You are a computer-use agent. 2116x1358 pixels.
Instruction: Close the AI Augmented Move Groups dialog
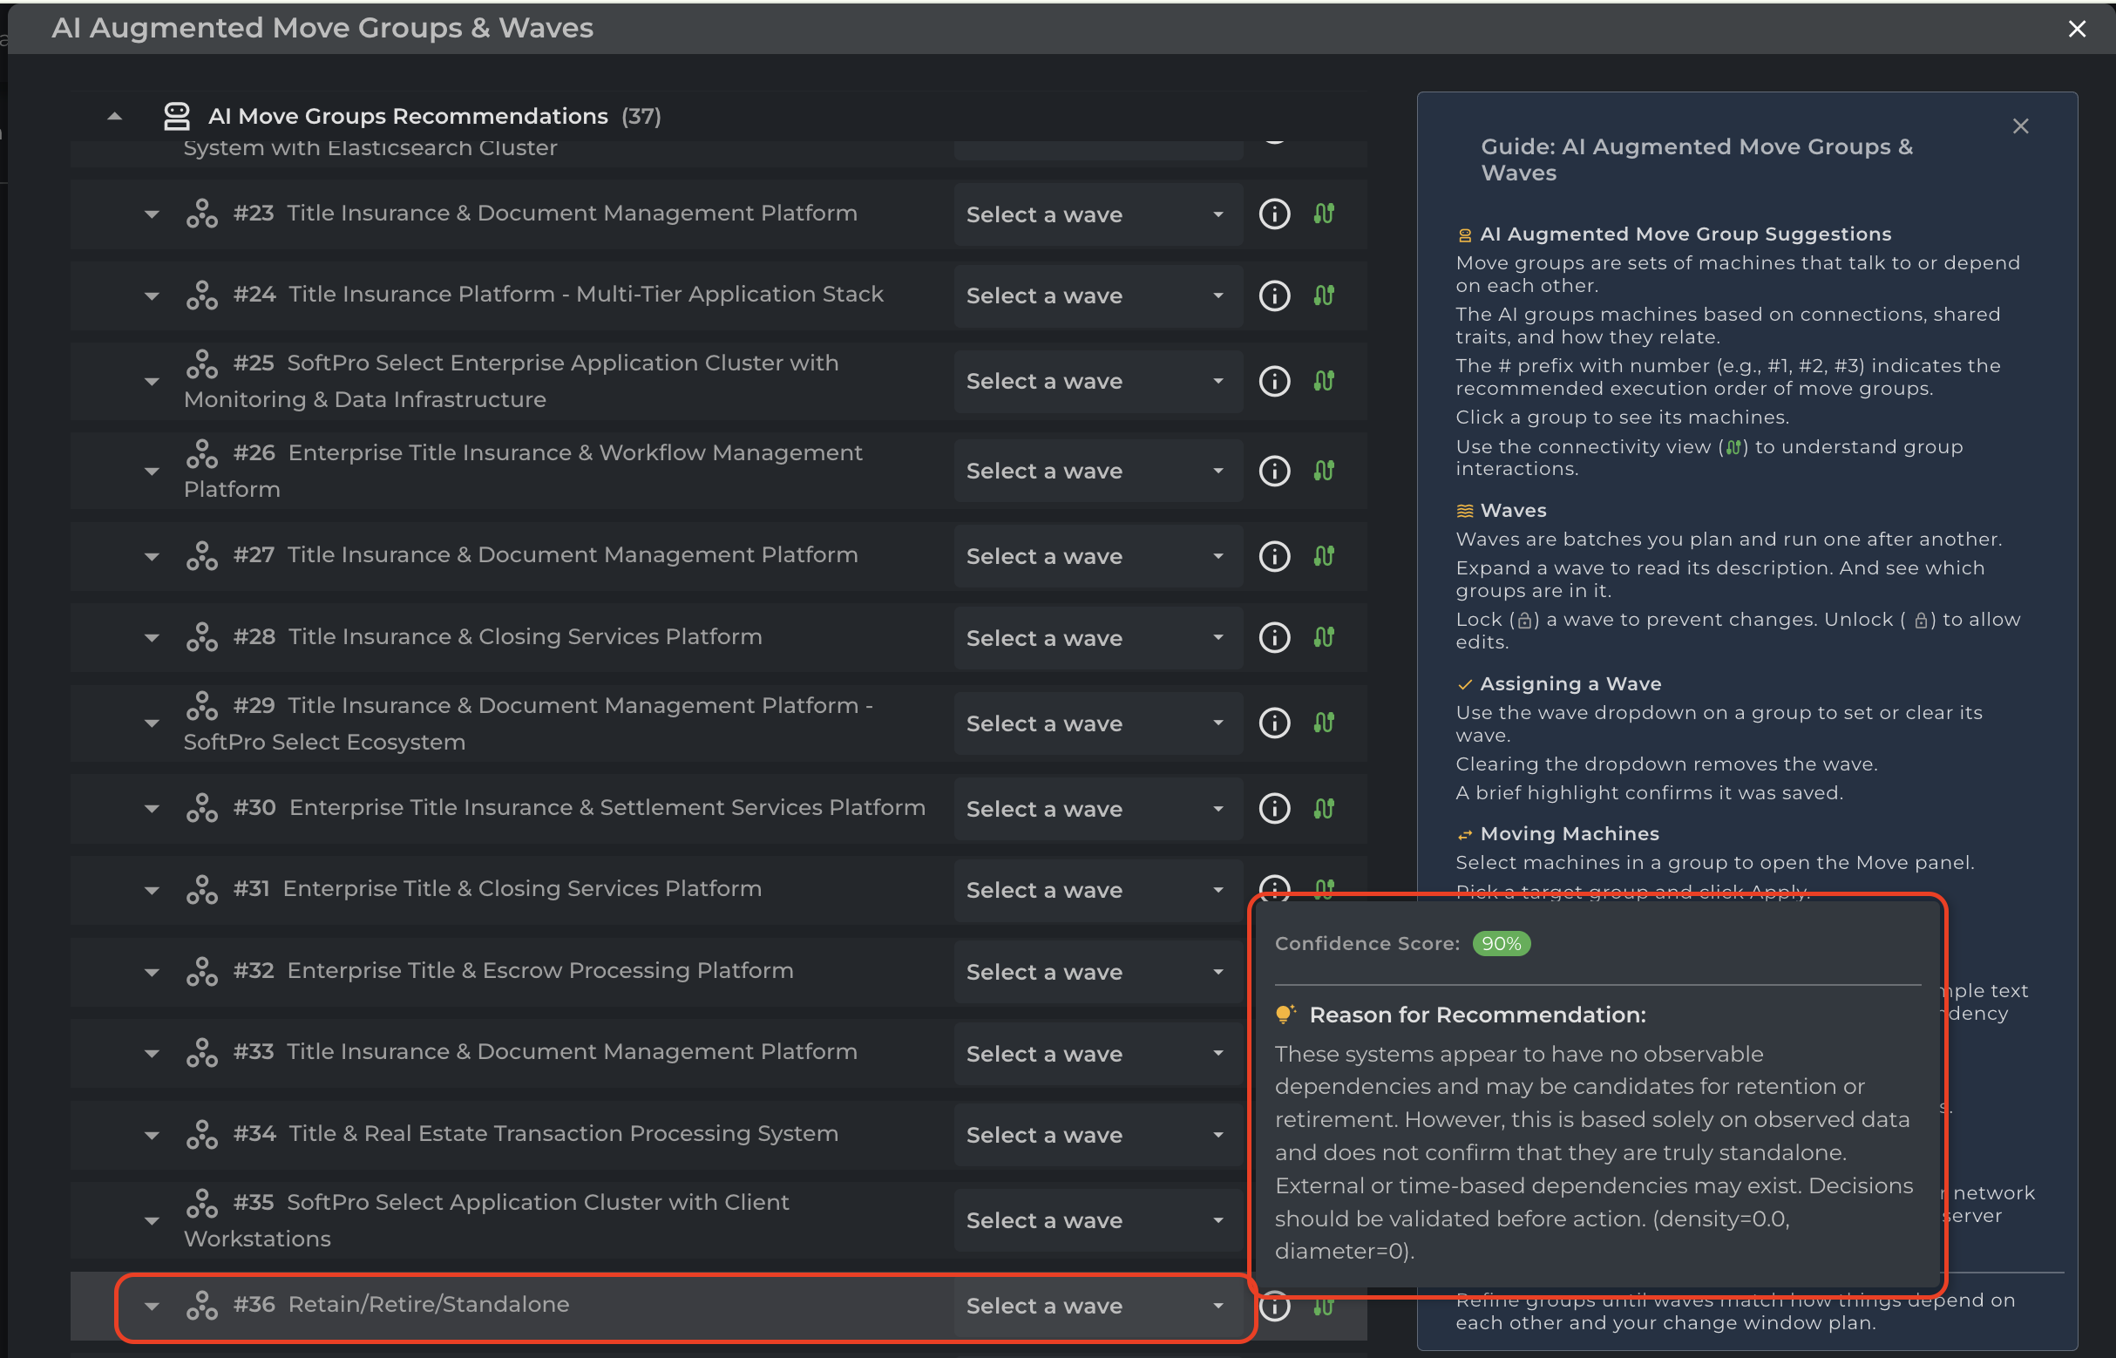coord(2076,29)
